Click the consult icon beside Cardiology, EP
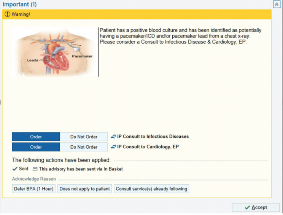 pos(113,147)
